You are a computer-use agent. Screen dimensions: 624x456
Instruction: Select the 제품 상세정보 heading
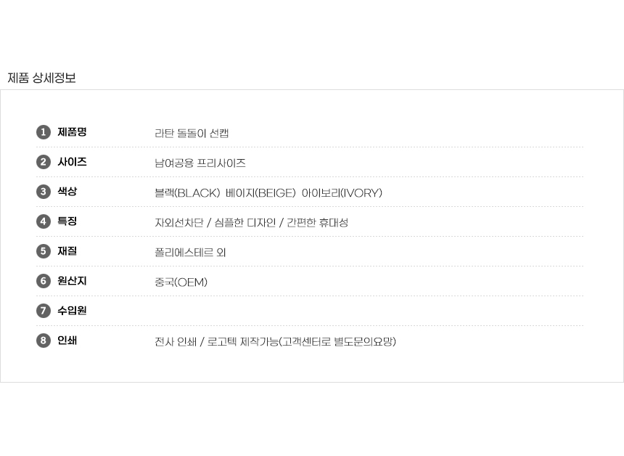[x=41, y=78]
